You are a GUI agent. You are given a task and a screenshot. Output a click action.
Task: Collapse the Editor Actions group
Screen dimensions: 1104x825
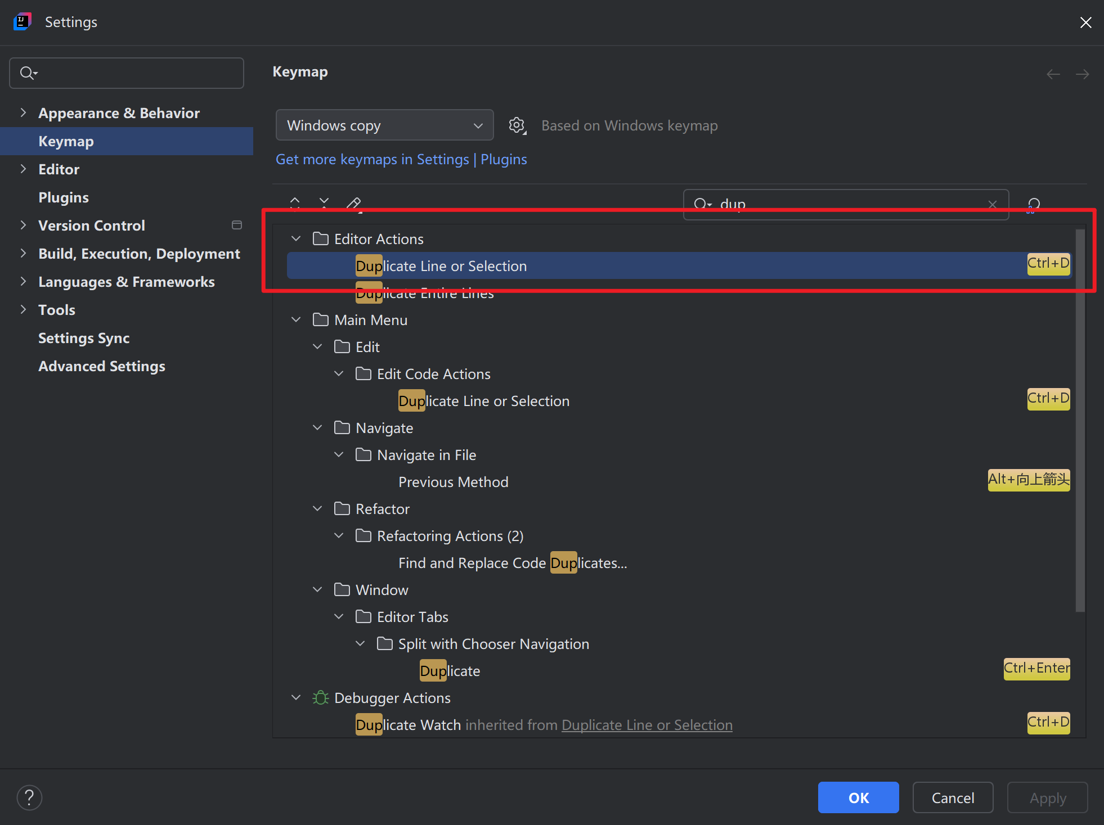(x=296, y=239)
